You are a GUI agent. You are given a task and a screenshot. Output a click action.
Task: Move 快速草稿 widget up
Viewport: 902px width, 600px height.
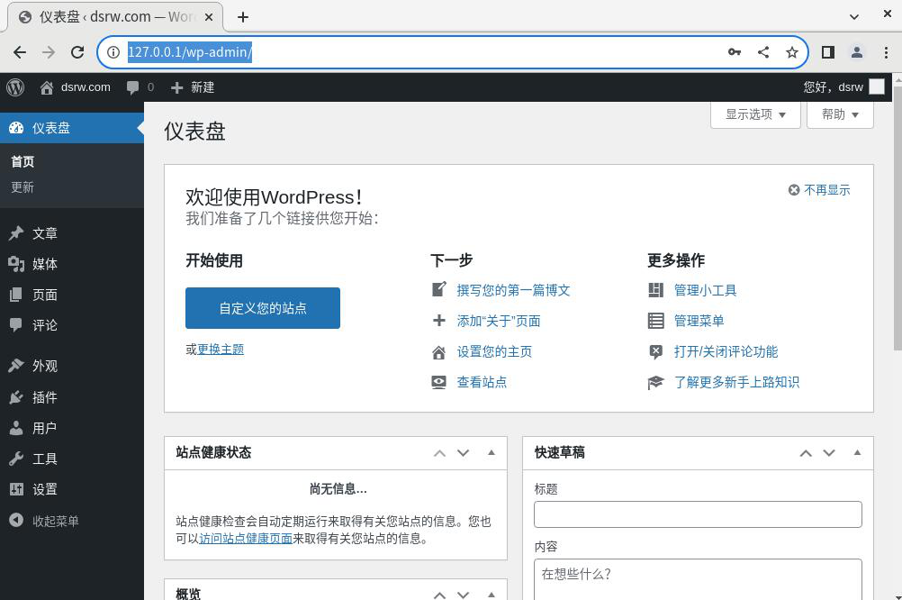806,453
